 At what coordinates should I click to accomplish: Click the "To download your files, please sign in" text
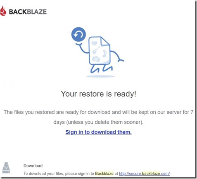tap(59, 174)
